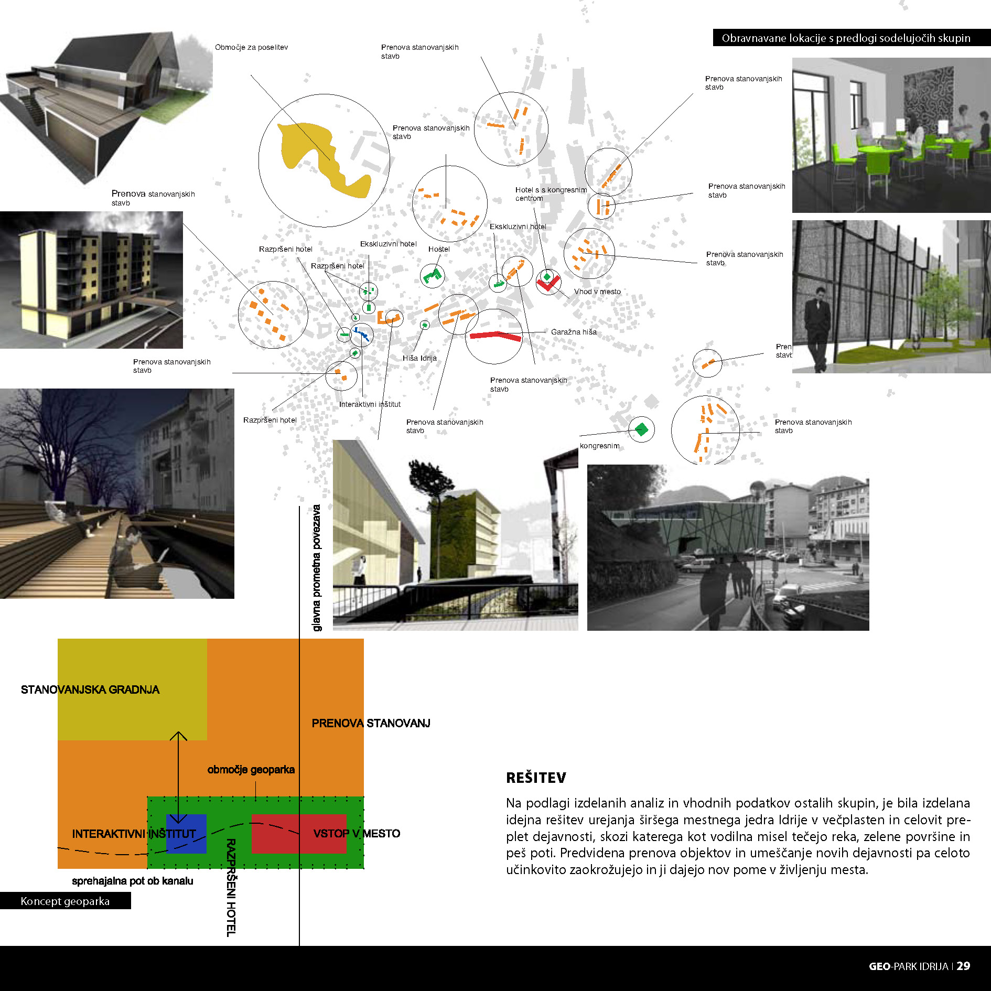Click the image of the man in a suit walking
Image resolution: width=991 pixels, height=991 pixels.
(891, 297)
